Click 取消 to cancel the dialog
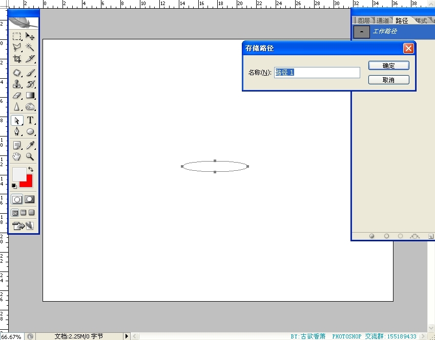The width and height of the screenshot is (435, 340). (x=388, y=80)
